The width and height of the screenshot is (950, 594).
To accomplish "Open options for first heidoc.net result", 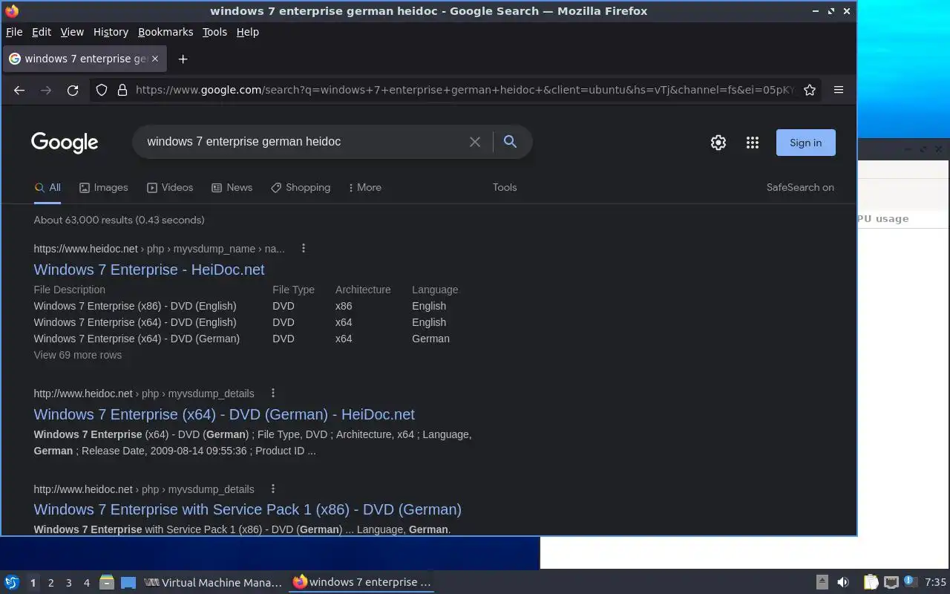I will [303, 249].
